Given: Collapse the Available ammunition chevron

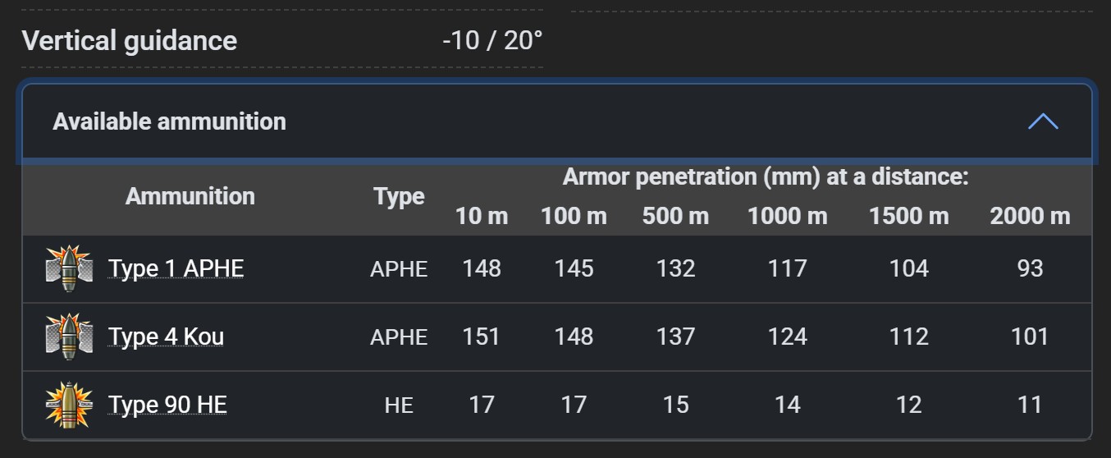Looking at the screenshot, I should [x=1043, y=121].
